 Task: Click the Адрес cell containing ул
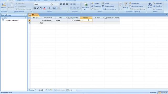[86, 20]
